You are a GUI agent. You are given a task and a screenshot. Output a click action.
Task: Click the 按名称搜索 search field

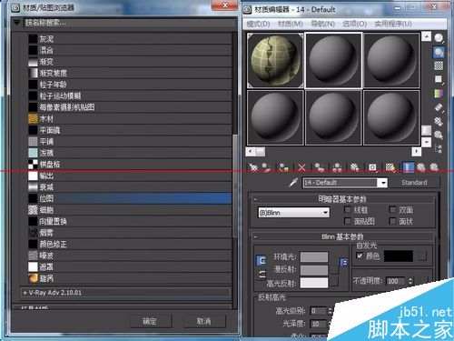[130, 23]
